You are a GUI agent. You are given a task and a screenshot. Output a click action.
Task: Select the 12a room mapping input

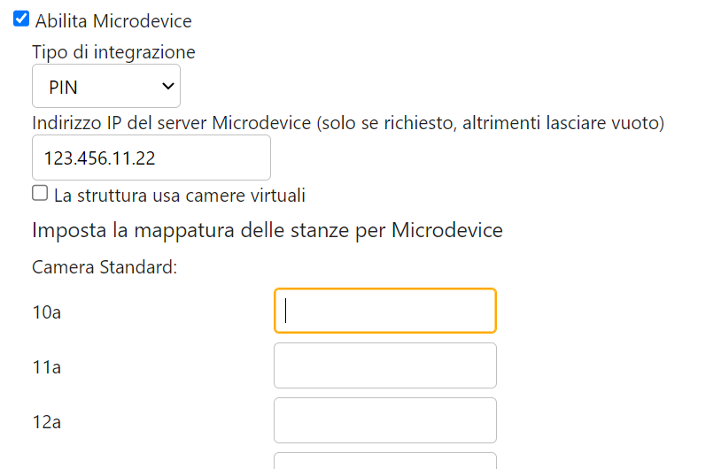coord(385,420)
